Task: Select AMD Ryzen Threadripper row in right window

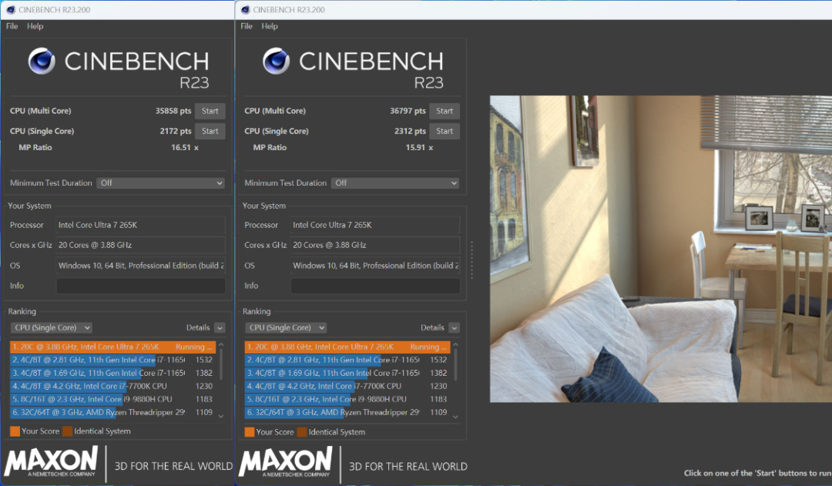Action: tap(347, 412)
